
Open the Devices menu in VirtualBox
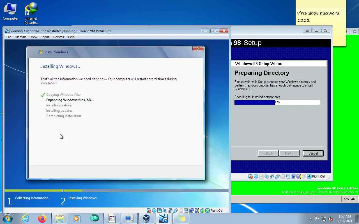[58, 37]
